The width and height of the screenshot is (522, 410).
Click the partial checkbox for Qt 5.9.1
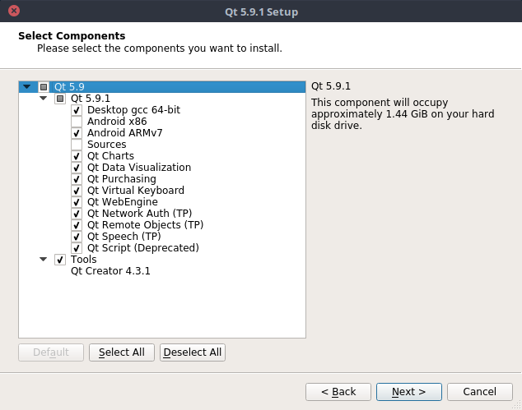click(60, 99)
